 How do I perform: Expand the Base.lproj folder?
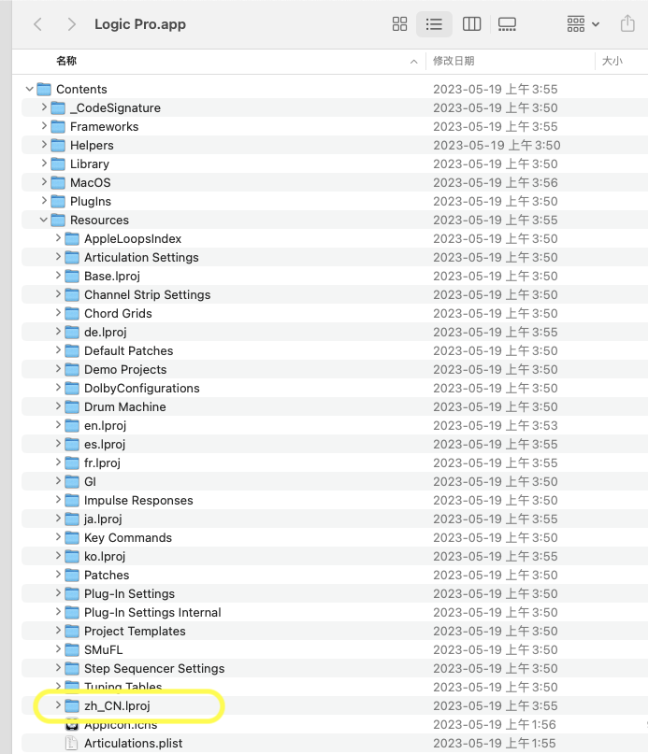pos(58,276)
